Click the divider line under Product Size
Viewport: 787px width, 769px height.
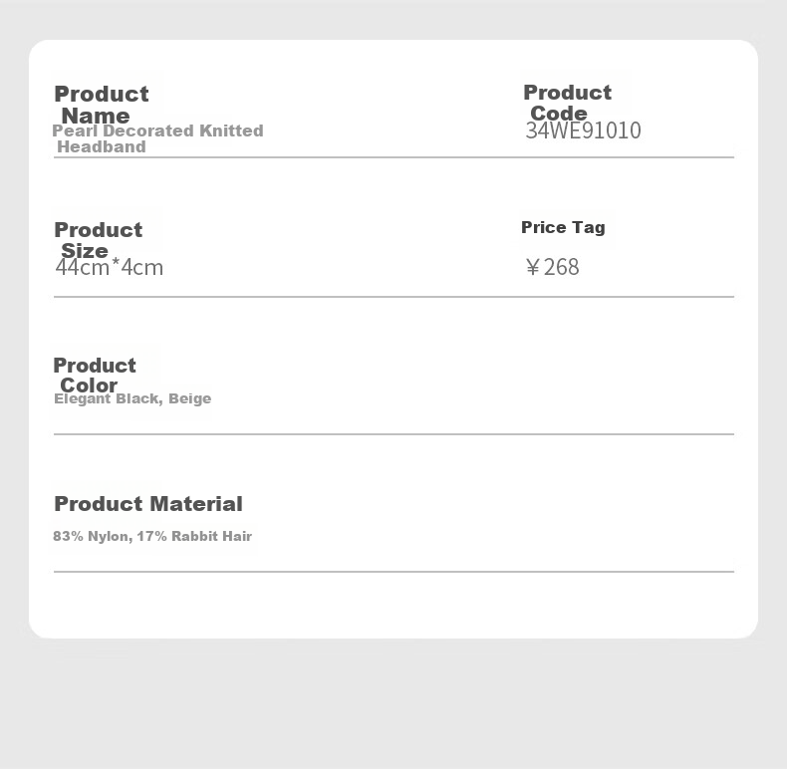(x=394, y=297)
